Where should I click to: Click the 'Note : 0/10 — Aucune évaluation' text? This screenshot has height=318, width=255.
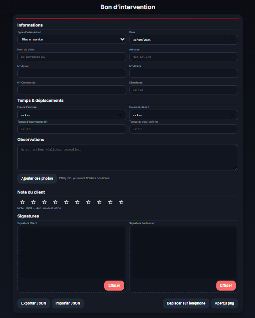click(x=39, y=208)
